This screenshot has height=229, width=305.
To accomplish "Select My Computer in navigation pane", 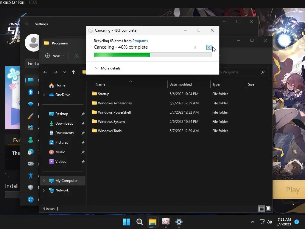I will coord(66,181).
